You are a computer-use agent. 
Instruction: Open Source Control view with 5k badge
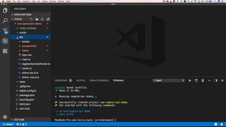(5, 31)
